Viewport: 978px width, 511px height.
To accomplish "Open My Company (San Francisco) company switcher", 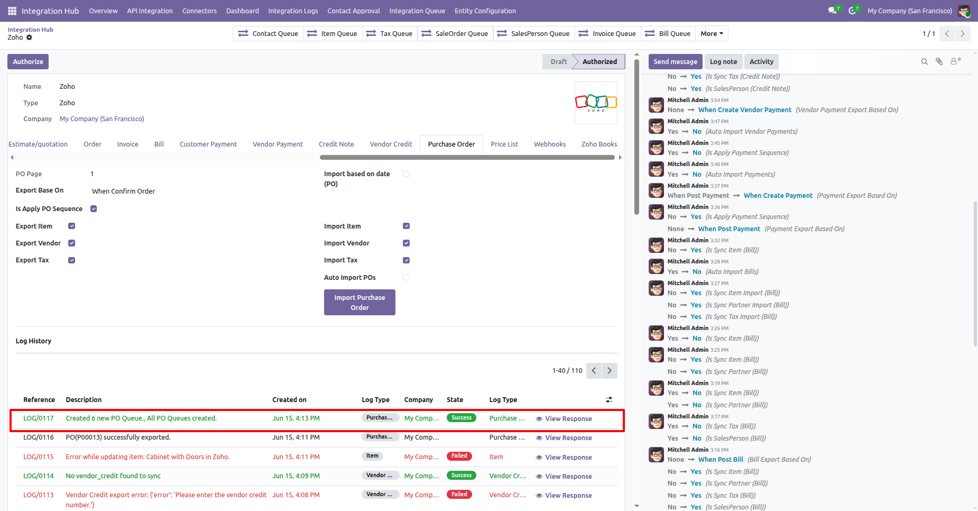I will (909, 11).
